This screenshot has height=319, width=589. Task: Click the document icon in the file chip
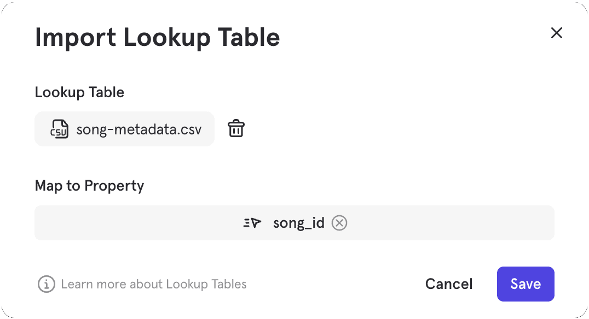coord(60,129)
